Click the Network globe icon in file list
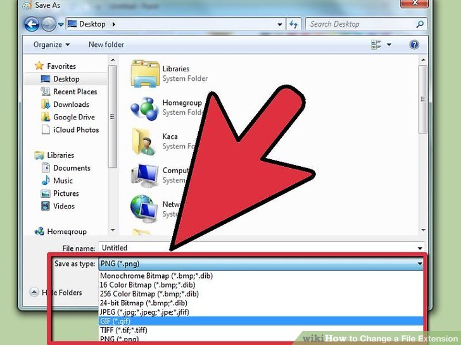 (x=144, y=209)
